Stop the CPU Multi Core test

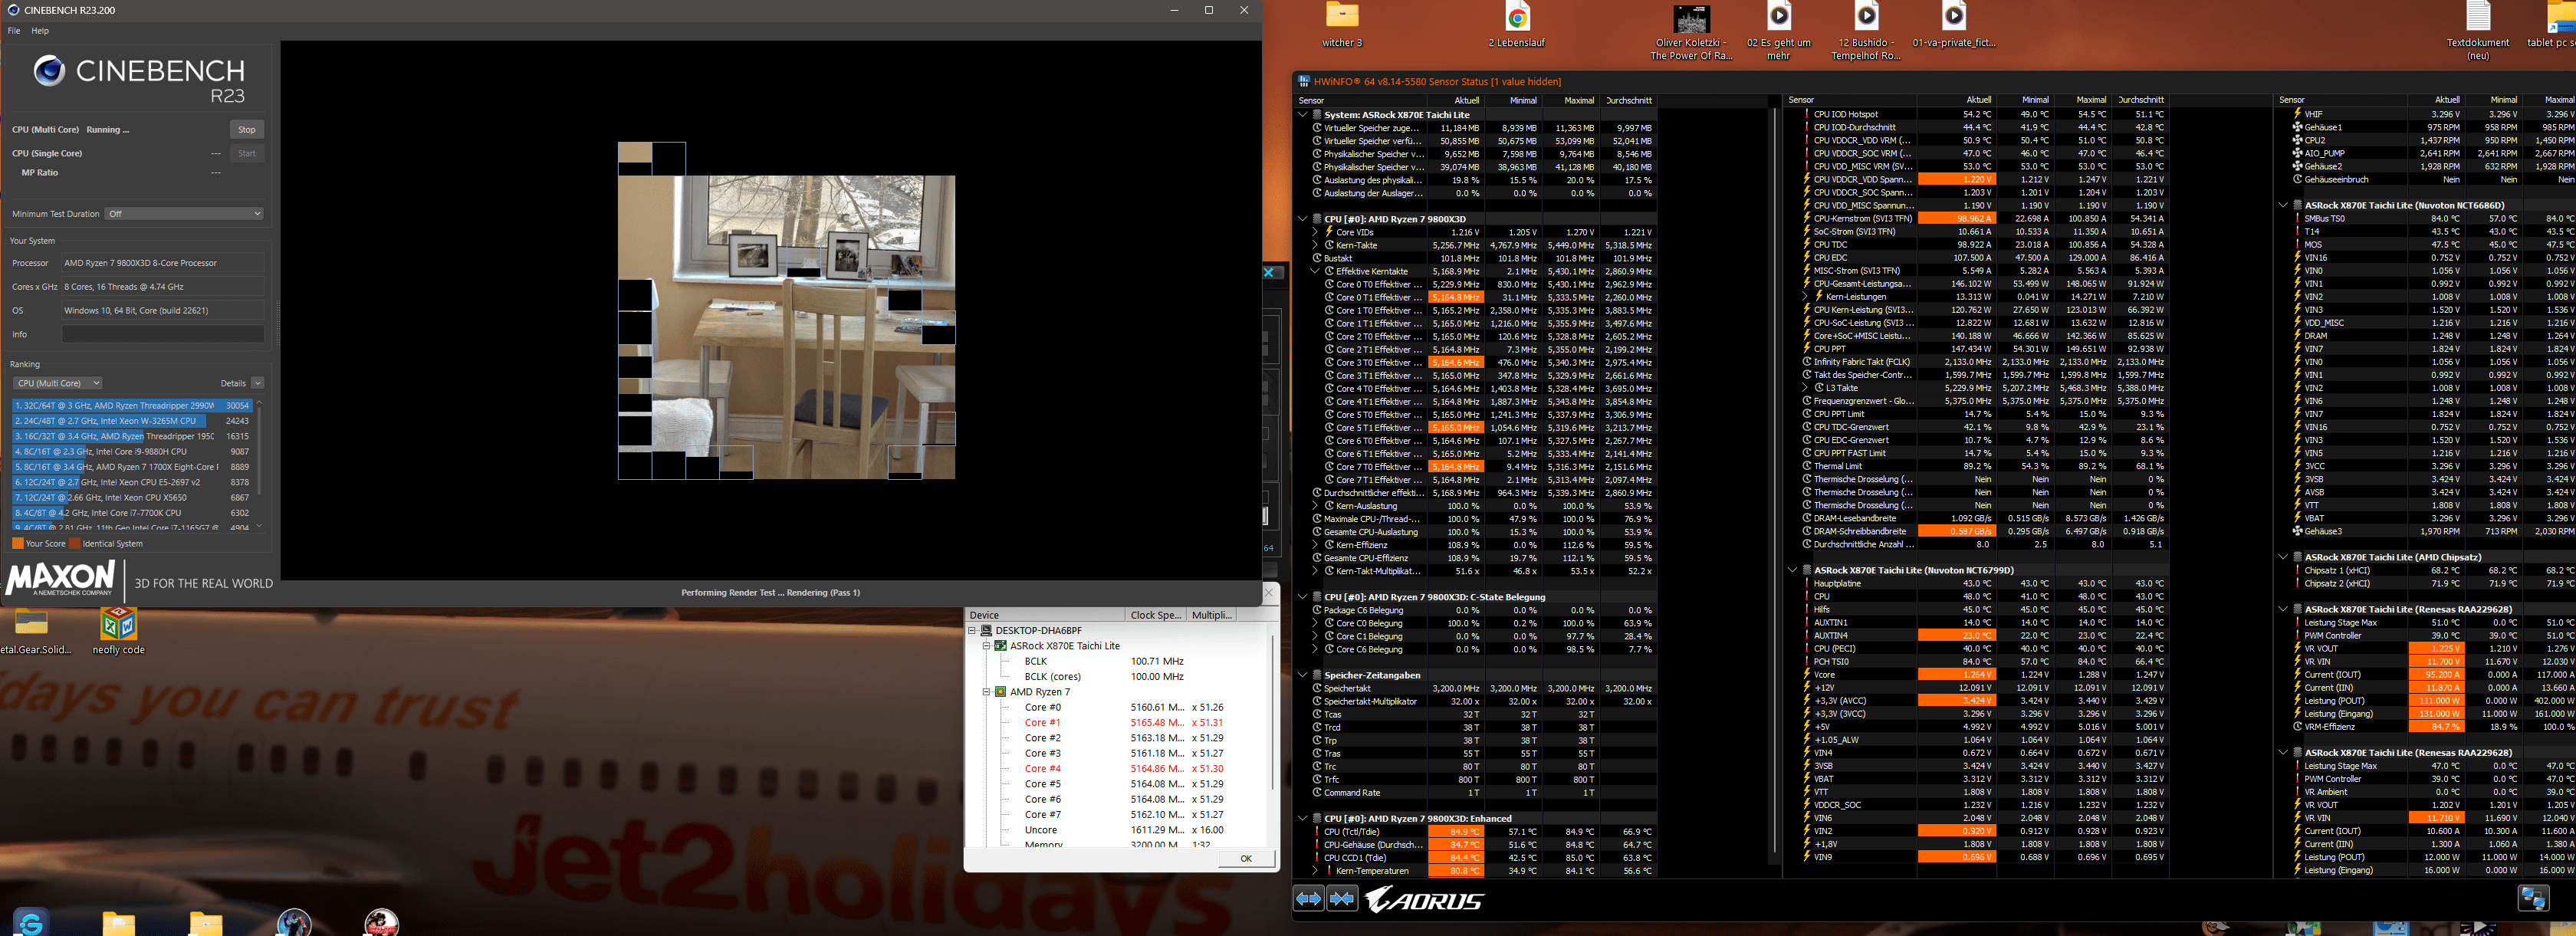point(247,130)
